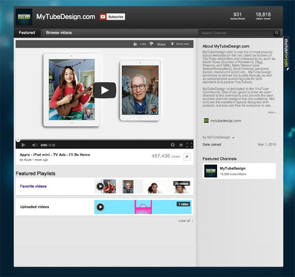Click the elderly man playlist thumbnail
Screen dimensions: 295x277
pos(128,186)
